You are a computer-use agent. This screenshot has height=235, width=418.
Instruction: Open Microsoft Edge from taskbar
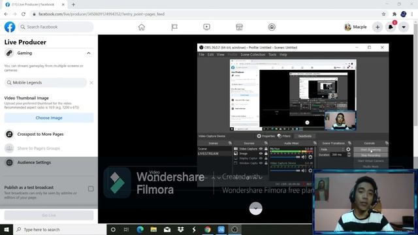point(140,229)
